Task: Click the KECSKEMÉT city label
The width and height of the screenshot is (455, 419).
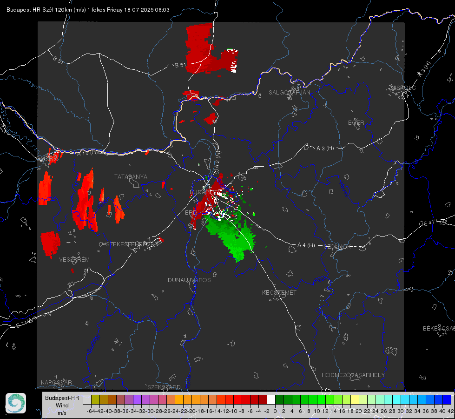Action: 279,293
